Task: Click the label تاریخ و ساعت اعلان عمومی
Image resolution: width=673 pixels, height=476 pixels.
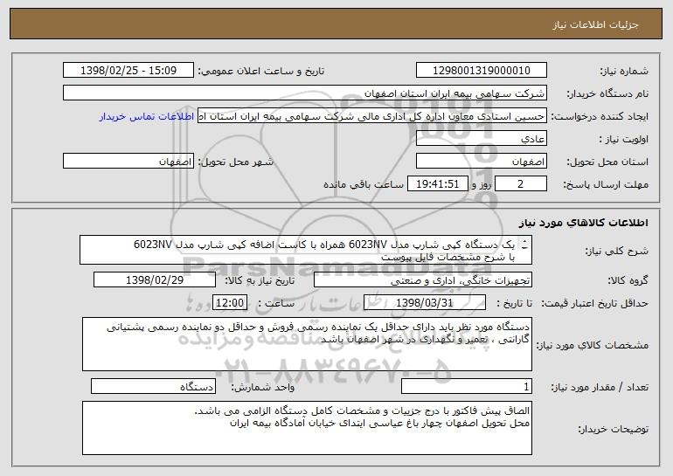Action: (261, 72)
